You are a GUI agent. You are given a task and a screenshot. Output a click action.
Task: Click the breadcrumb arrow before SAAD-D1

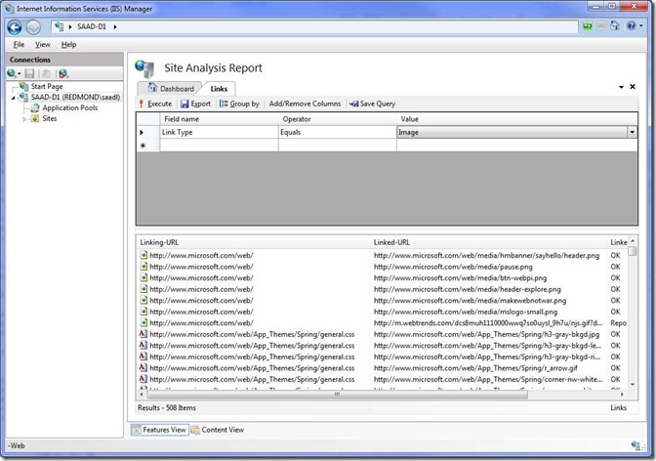70,26
